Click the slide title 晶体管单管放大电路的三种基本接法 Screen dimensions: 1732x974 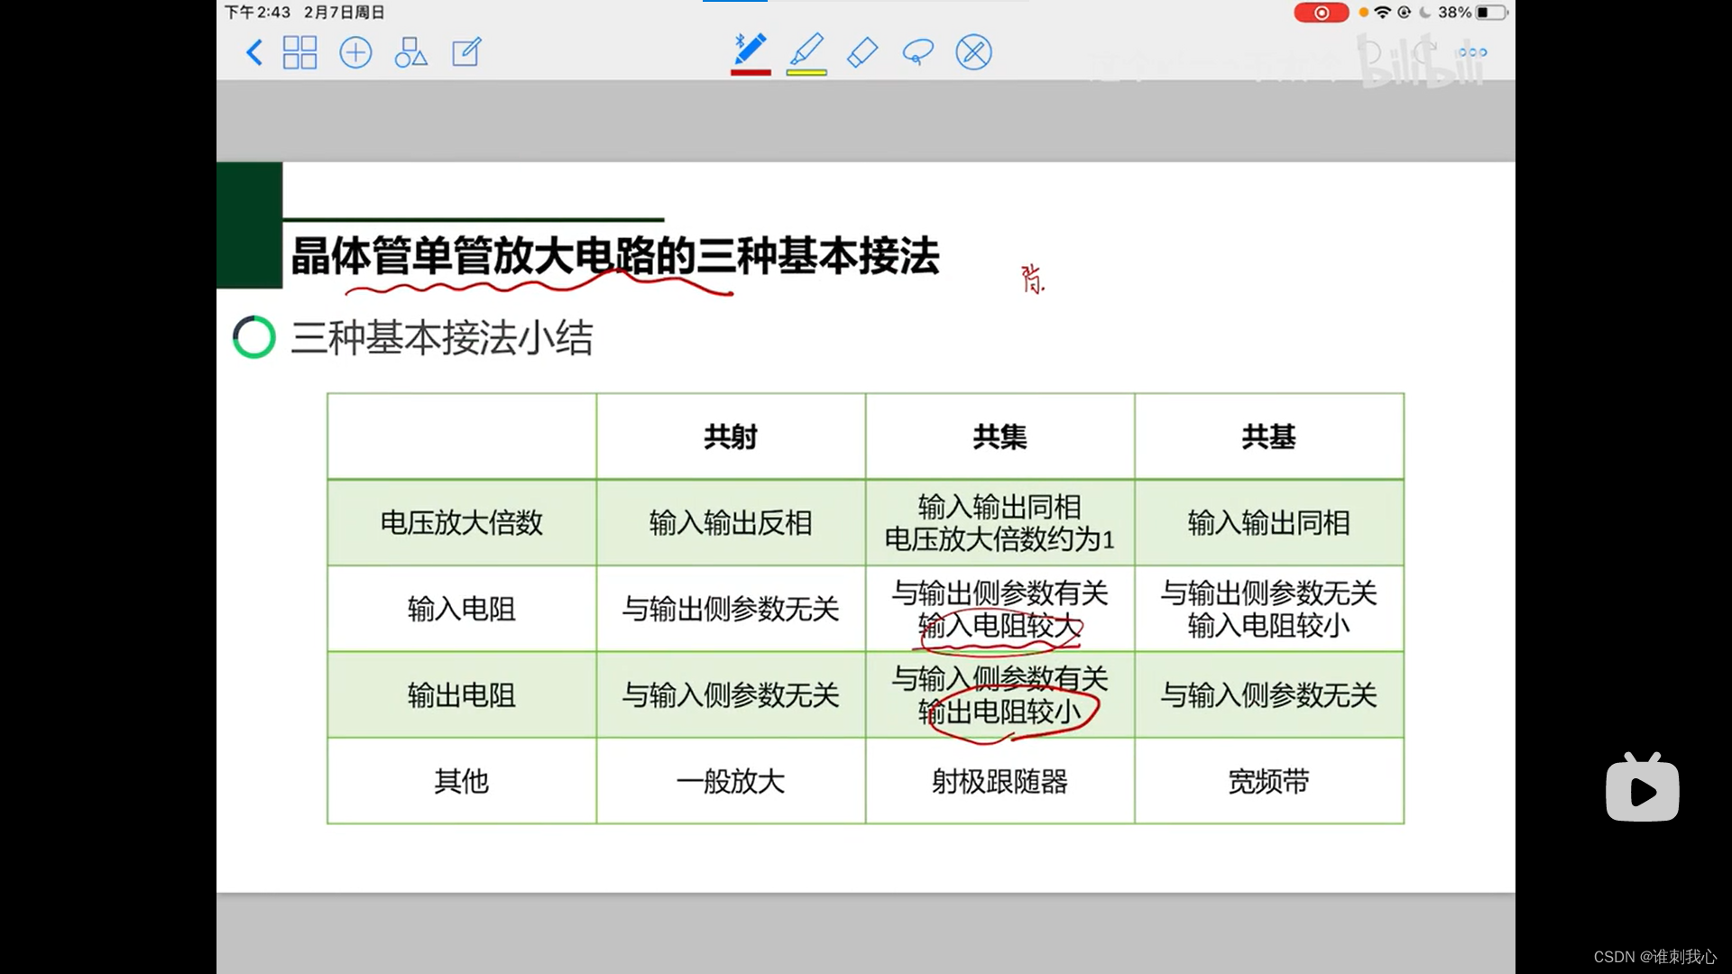tap(614, 256)
